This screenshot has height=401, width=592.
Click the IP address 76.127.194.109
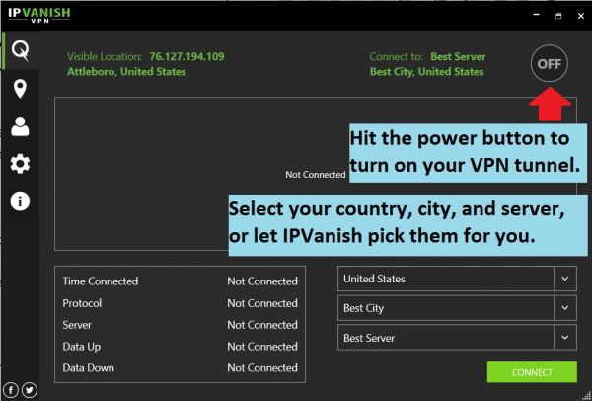[x=186, y=56]
